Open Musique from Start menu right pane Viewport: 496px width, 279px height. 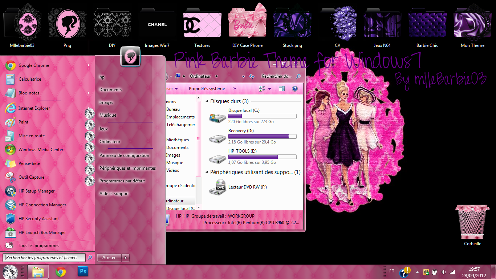(x=108, y=115)
